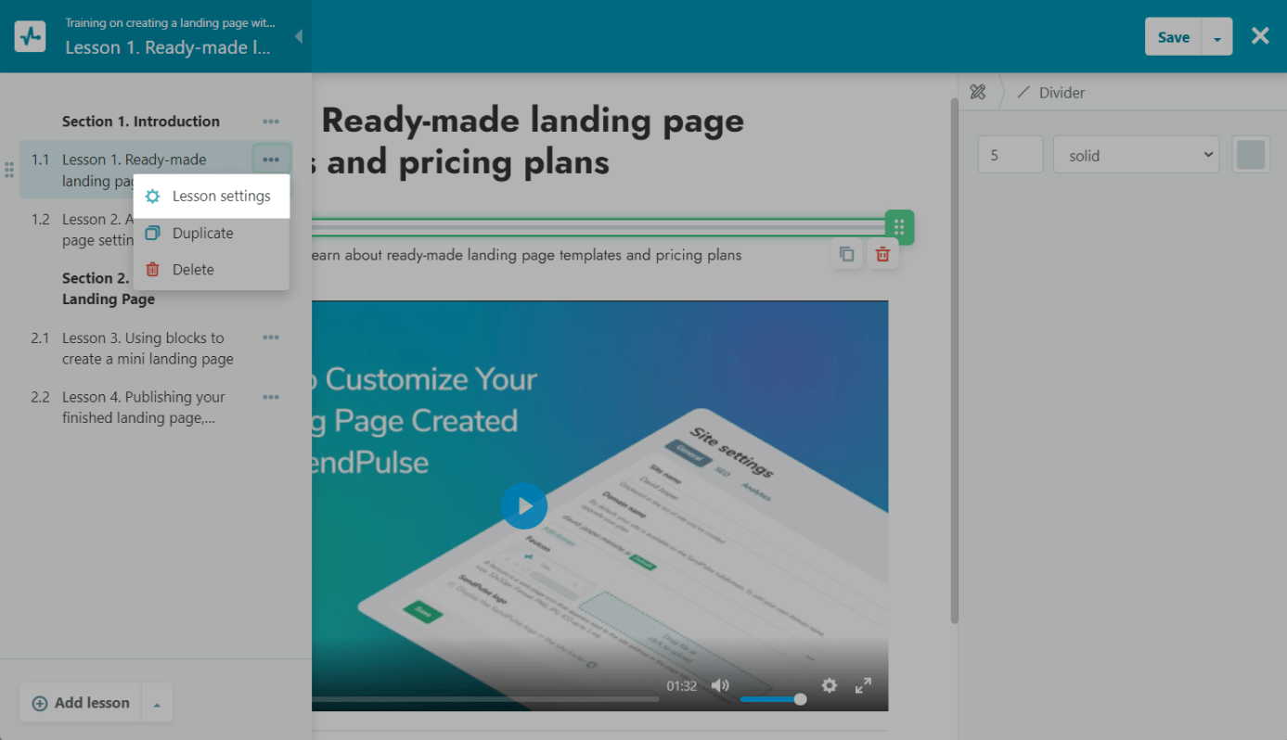Choose Duplicate in the lesson menu

(x=202, y=234)
